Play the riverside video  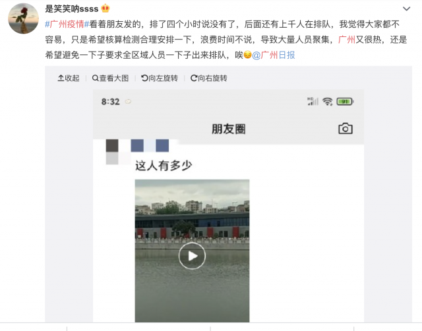(192, 256)
